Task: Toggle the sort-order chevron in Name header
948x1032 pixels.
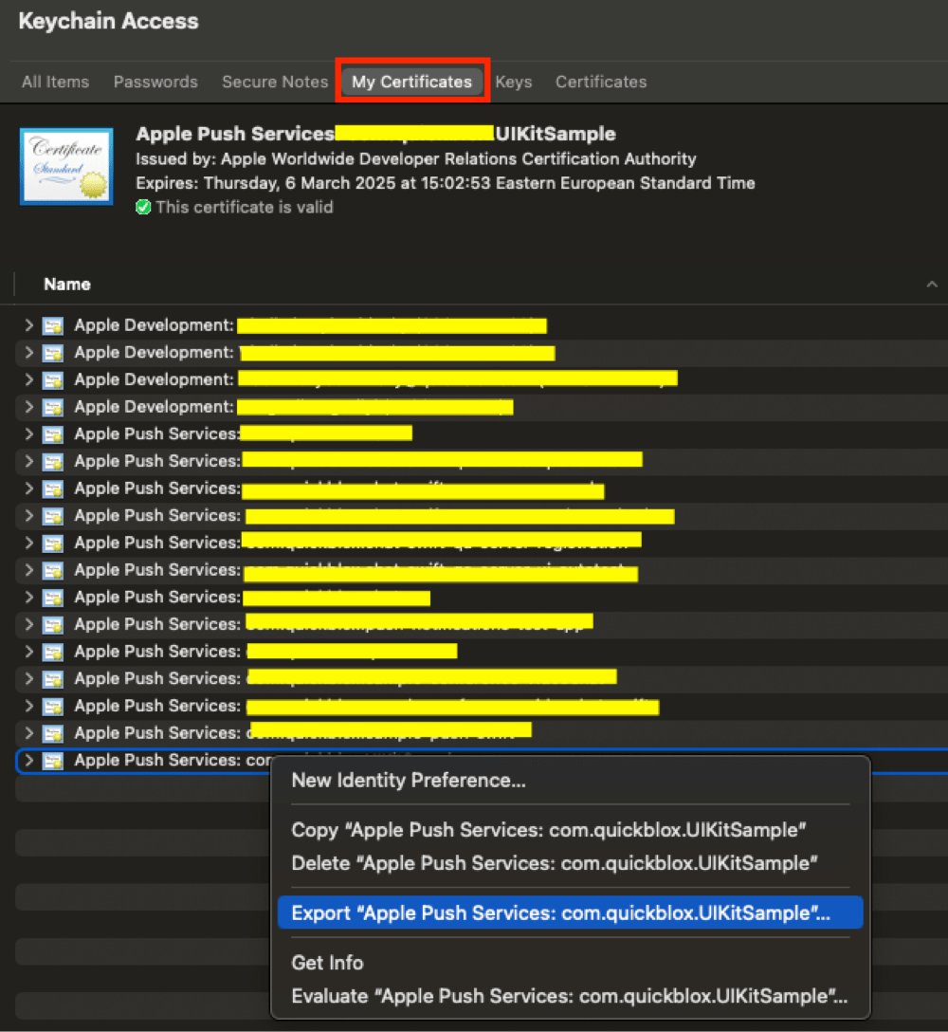Action: pos(932,285)
